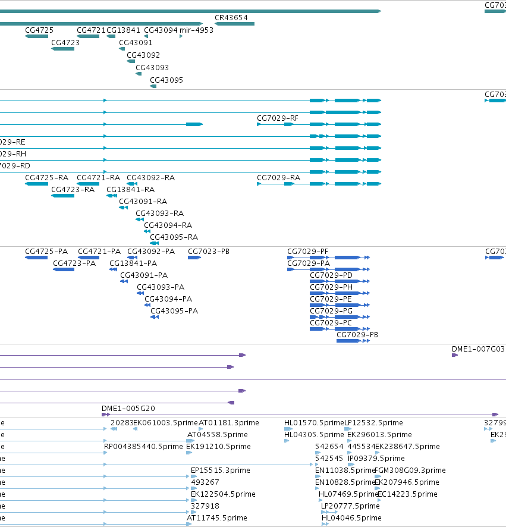Select the CG43095-RA transcript label

(174, 237)
